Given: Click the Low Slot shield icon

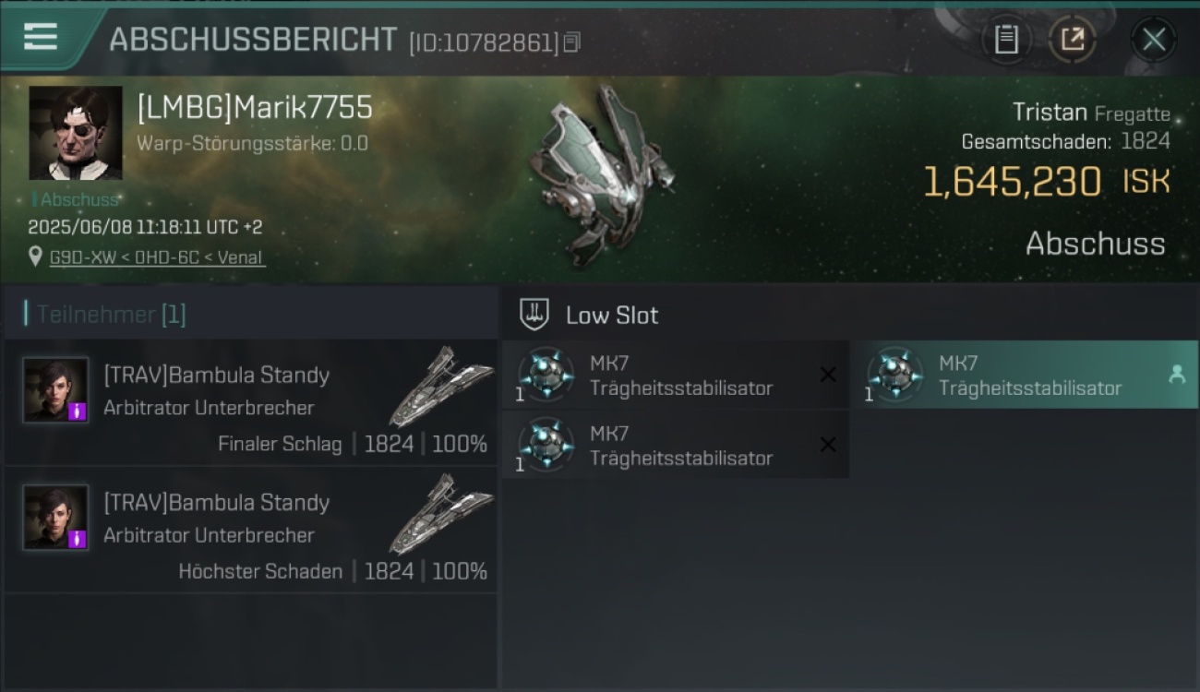Looking at the screenshot, I should [534, 315].
